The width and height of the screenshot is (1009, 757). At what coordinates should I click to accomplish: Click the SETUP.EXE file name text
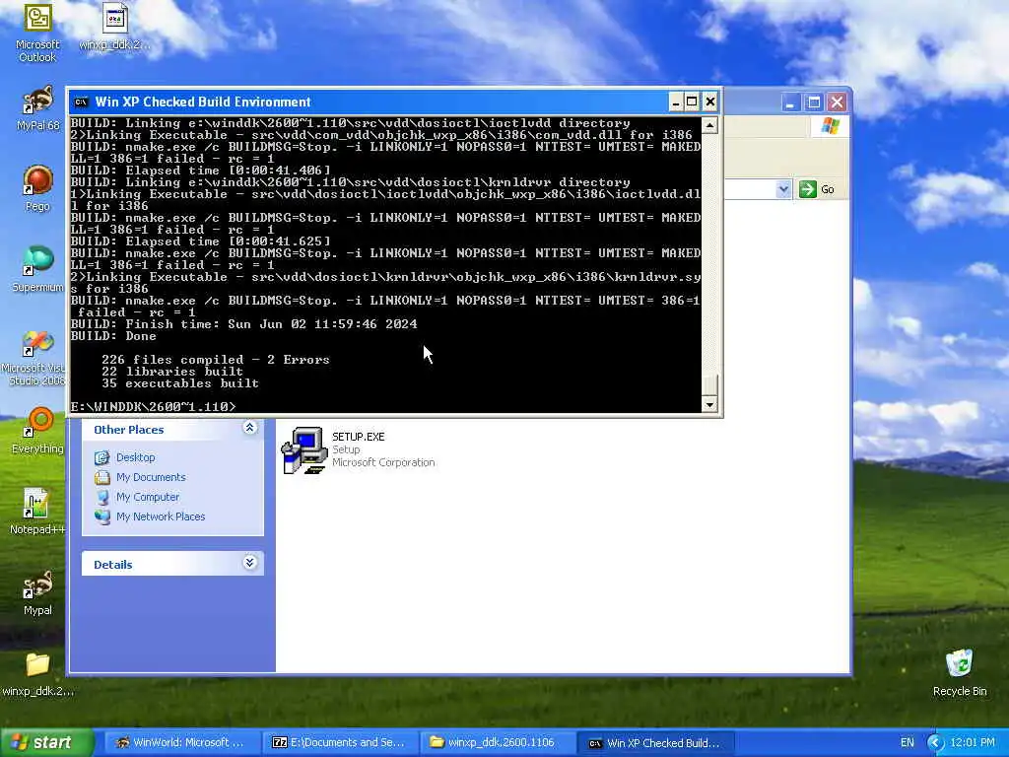click(x=359, y=437)
